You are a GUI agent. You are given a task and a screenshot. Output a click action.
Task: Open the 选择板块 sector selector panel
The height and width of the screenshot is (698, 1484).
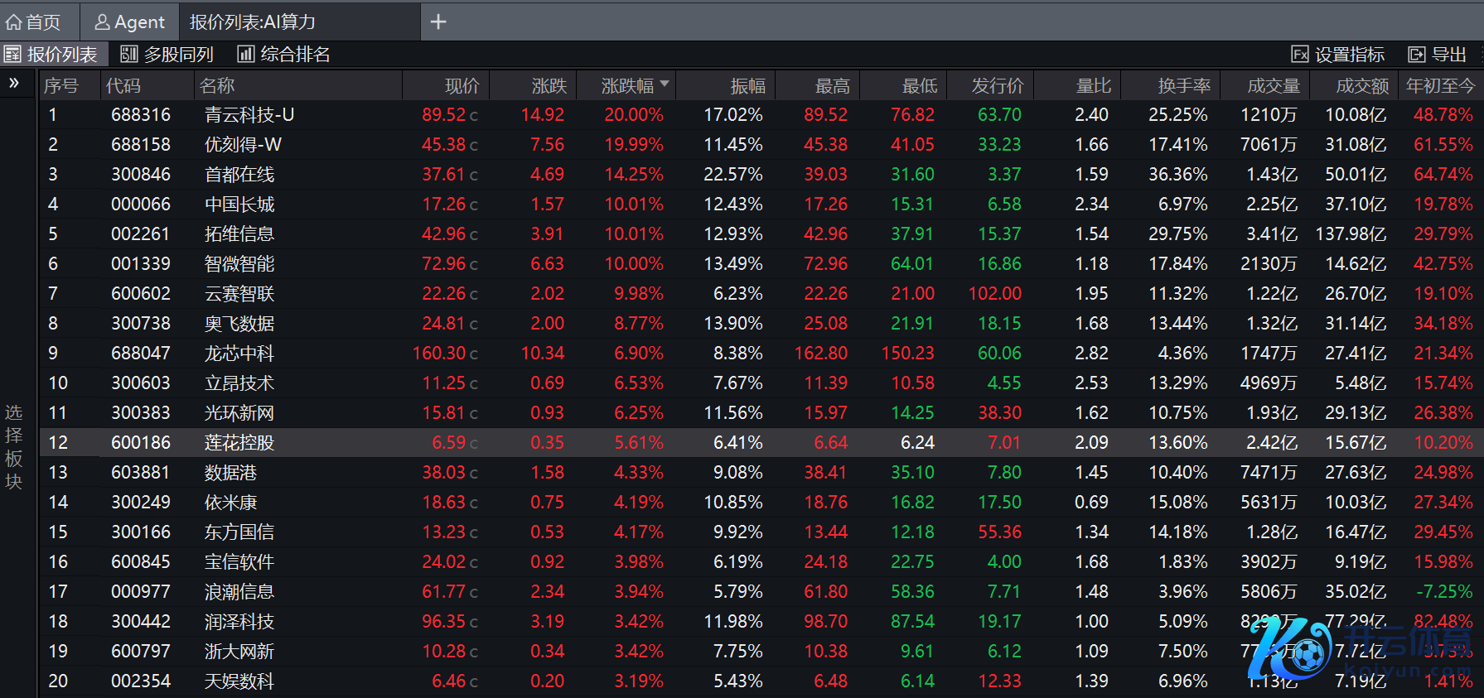[x=14, y=447]
